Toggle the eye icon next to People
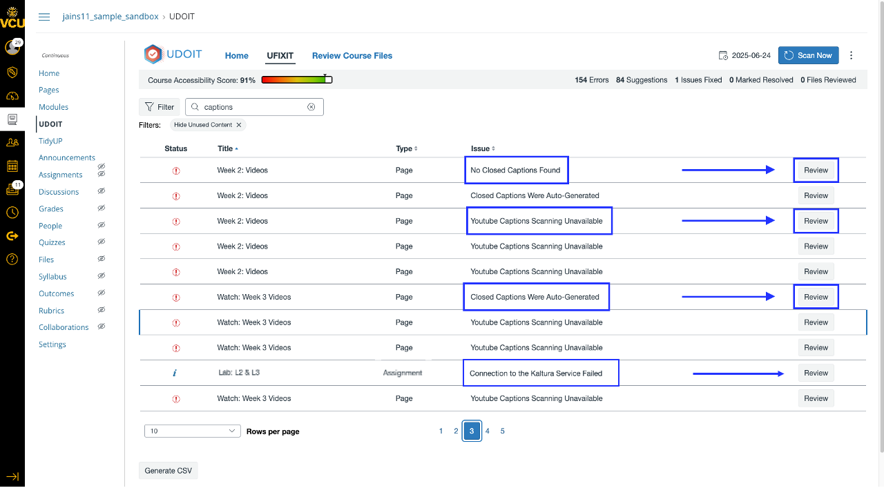The width and height of the screenshot is (884, 497). 102,224
